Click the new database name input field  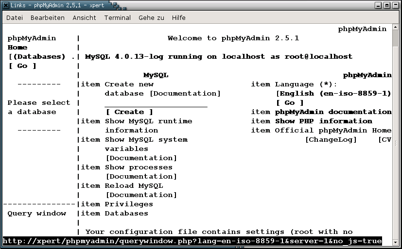pyautogui.click(x=156, y=103)
